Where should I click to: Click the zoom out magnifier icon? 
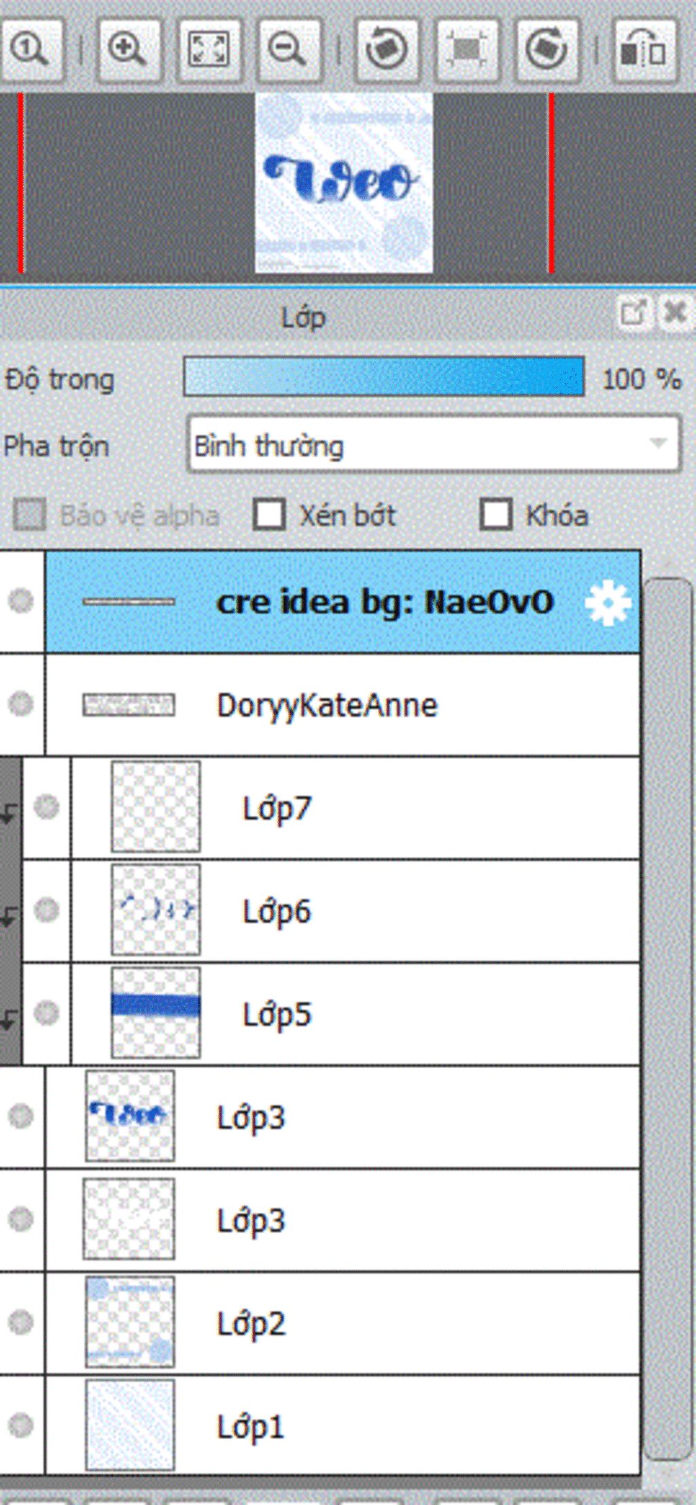pyautogui.click(x=288, y=49)
